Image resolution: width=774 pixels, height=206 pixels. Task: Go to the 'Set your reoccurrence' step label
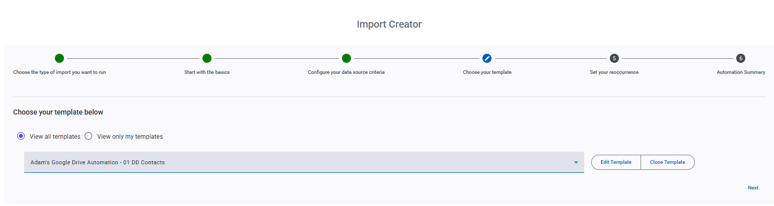(614, 72)
